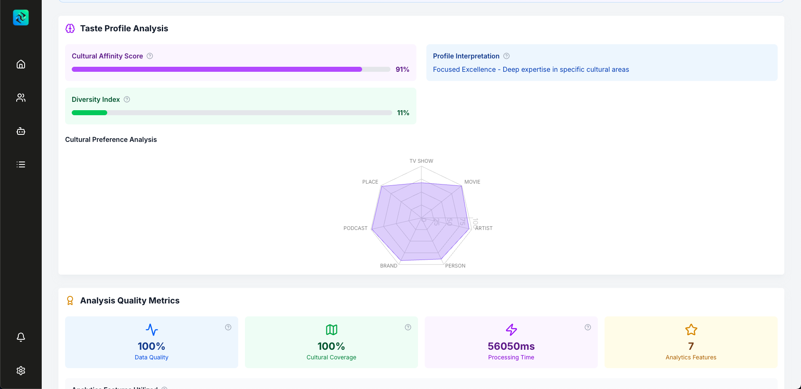
Task: Click the app logo in sidebar
Action: click(x=21, y=18)
